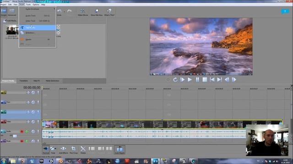The height and width of the screenshot is (164, 293).
Task: Click the Delete tool
Action: point(83,150)
